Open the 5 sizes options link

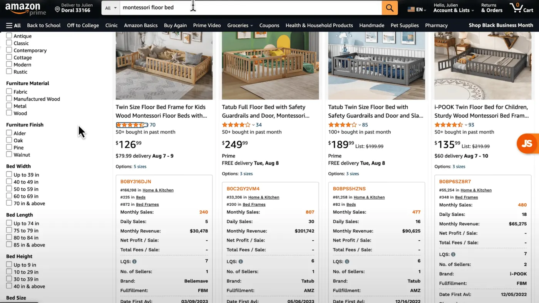coord(140,166)
